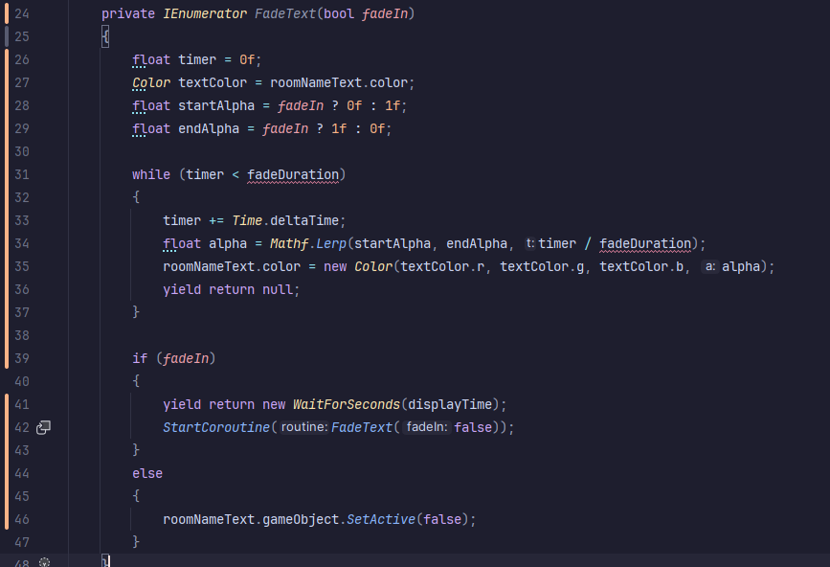Click line number 24 in the gutter
The height and width of the screenshot is (567, 830).
tap(22, 13)
